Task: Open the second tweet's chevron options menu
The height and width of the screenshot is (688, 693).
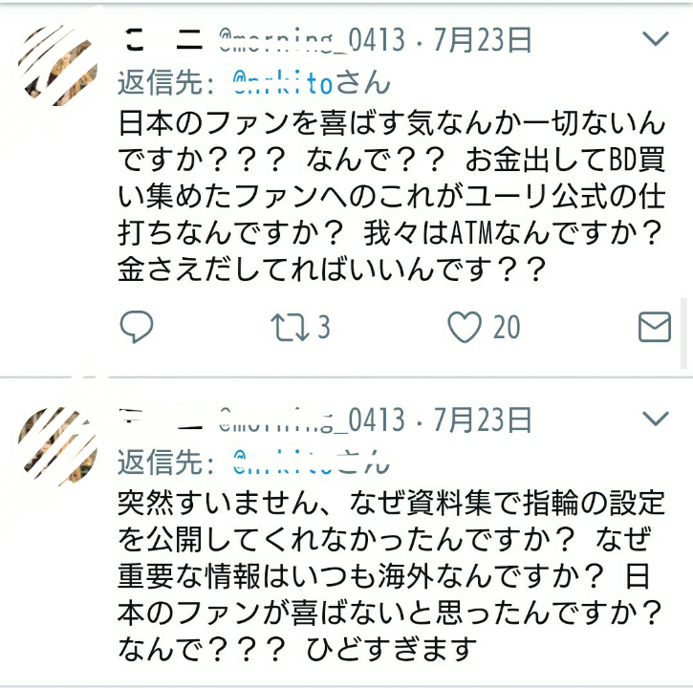Action: [x=655, y=418]
